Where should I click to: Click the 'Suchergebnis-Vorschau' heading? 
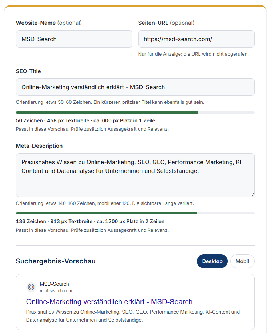pos(56,261)
